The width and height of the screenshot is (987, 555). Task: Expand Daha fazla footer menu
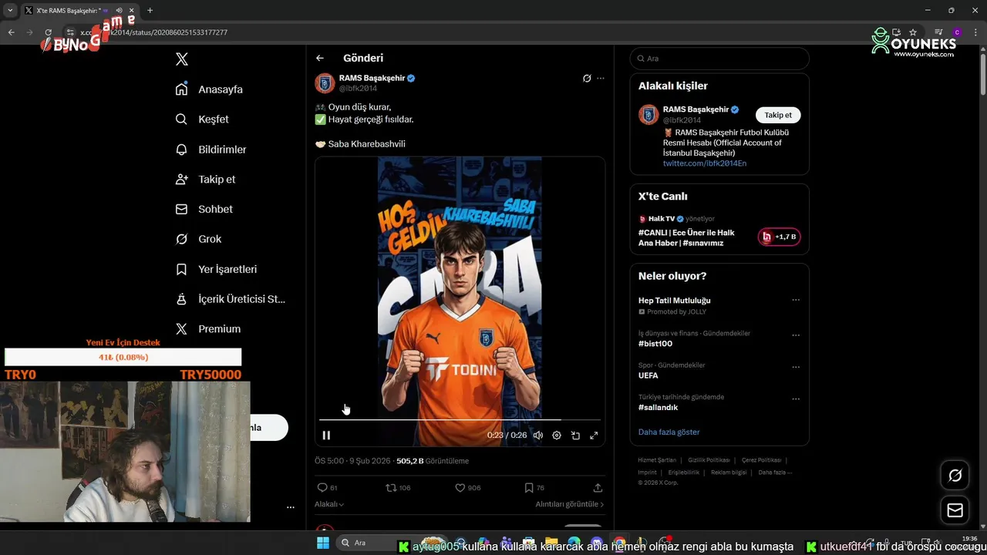[775, 473]
